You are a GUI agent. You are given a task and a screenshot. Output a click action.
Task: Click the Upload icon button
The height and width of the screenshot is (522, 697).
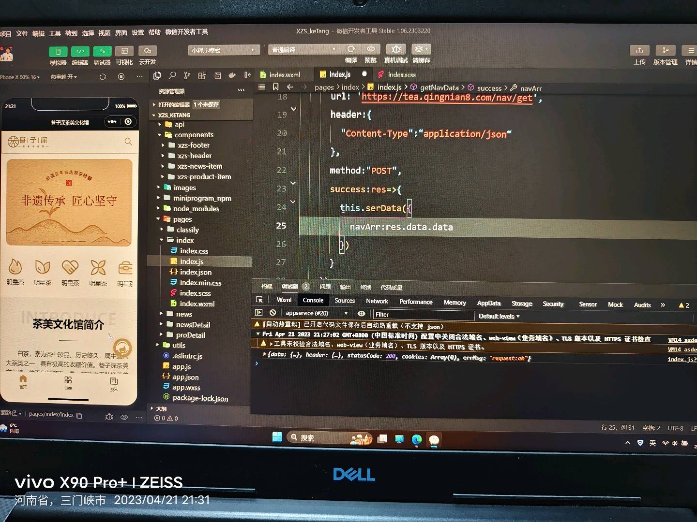(639, 51)
